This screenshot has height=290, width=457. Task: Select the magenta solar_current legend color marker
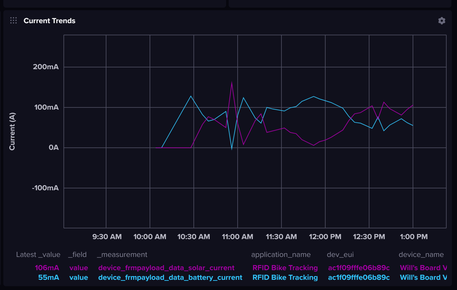tap(47, 268)
